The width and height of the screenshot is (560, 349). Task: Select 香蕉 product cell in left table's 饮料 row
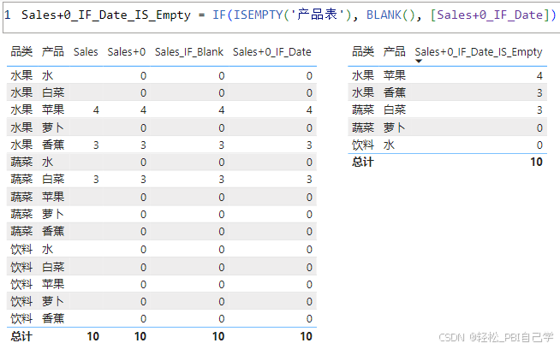click(x=53, y=318)
